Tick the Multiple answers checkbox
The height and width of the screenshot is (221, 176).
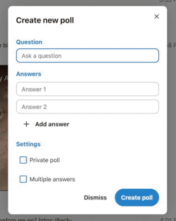pos(23,179)
